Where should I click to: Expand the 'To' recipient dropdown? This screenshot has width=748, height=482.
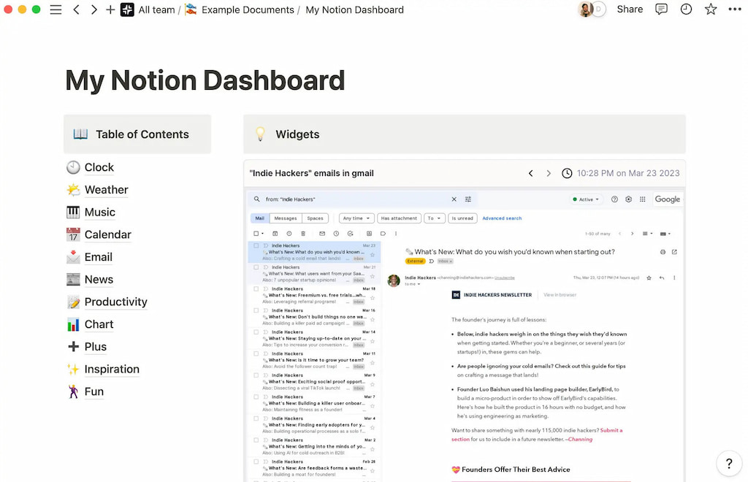[433, 218]
